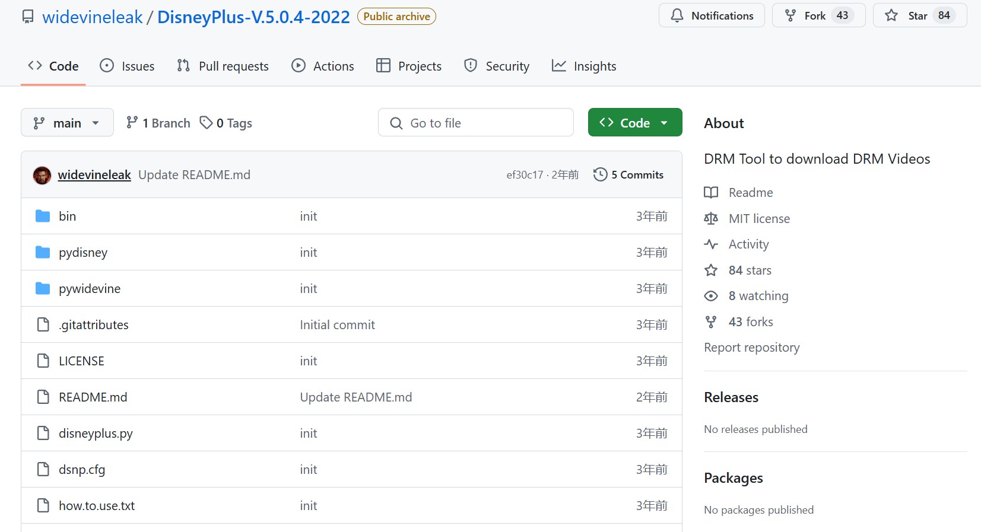This screenshot has height=532, width=981.
Task: Click the Report repository link
Action: point(752,347)
